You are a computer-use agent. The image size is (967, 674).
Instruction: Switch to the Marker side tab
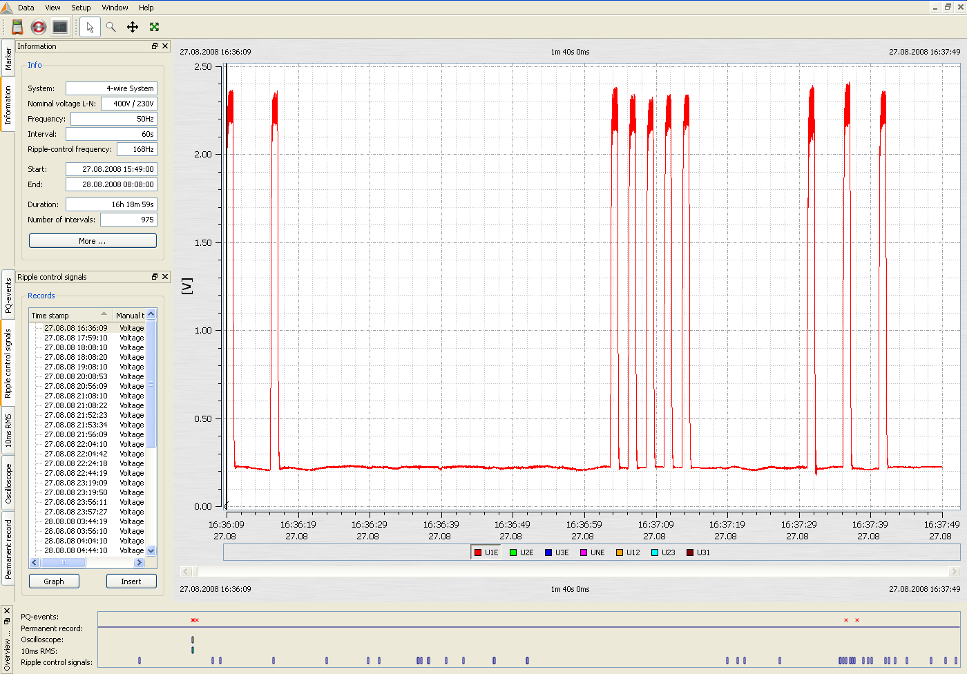8,57
